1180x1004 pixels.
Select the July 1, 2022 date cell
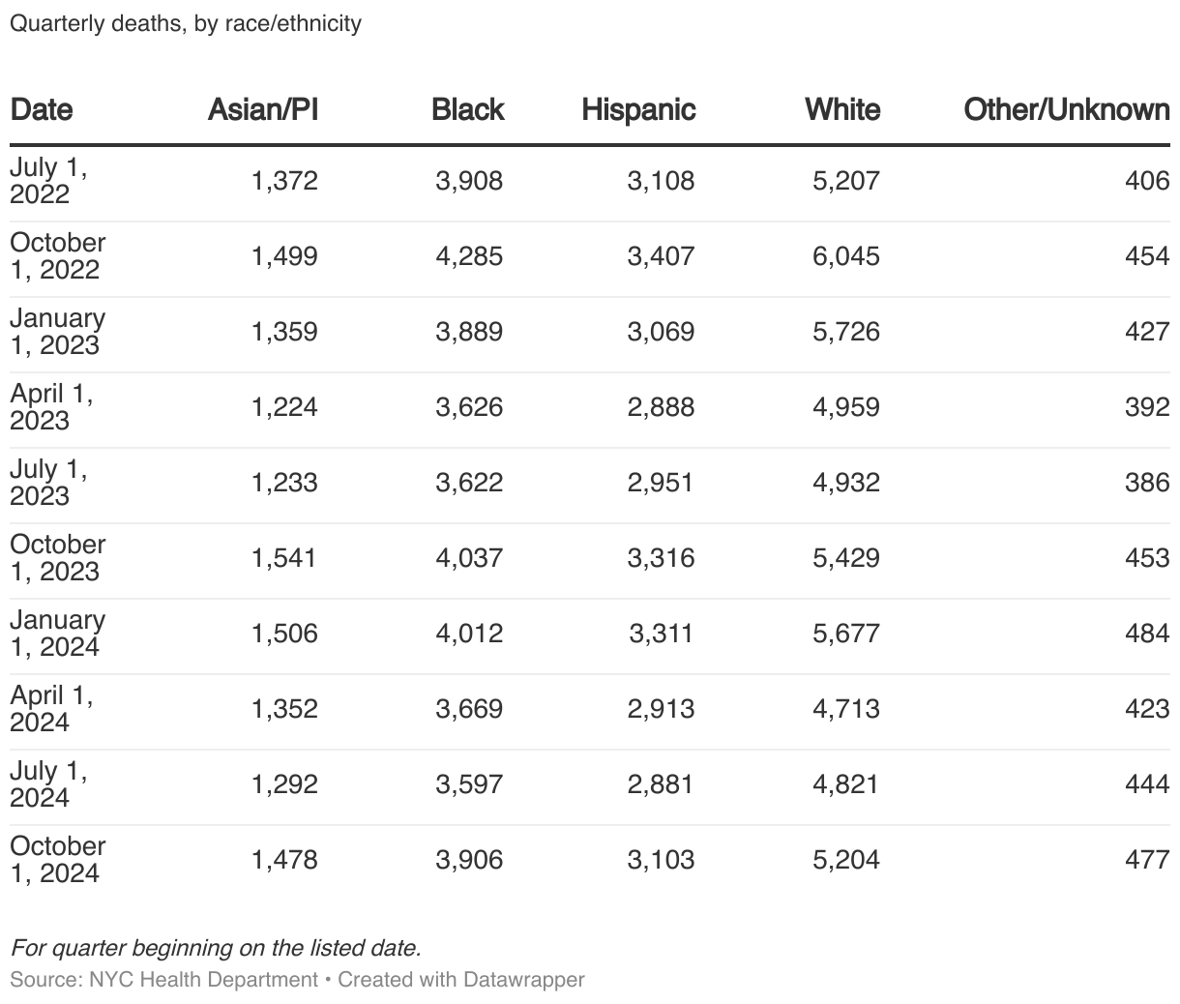48,181
